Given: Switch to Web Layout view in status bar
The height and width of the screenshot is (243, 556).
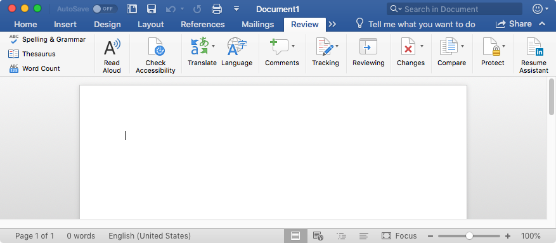Looking at the screenshot, I should point(318,236).
